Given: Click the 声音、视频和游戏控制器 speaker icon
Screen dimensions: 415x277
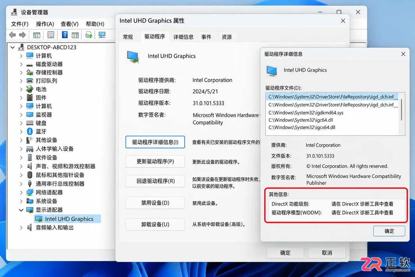Looking at the screenshot, I should 30,166.
